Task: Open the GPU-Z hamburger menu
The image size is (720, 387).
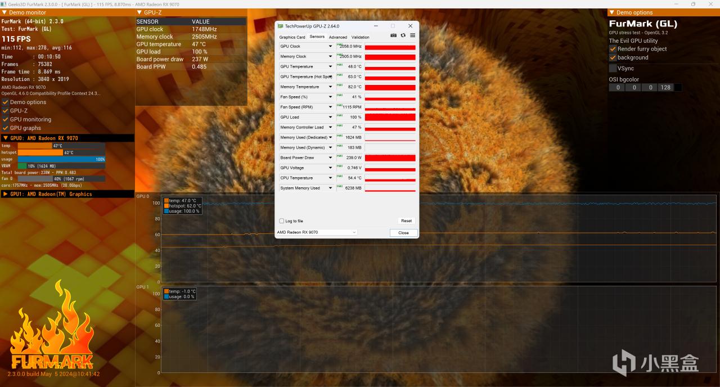Action: 412,35
